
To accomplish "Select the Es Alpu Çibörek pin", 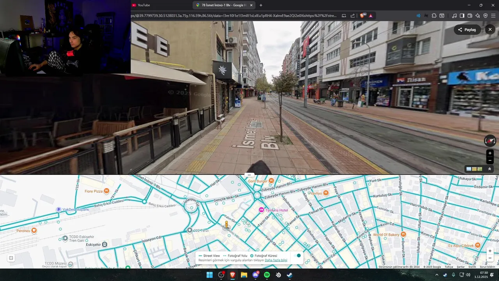I will [x=478, y=245].
